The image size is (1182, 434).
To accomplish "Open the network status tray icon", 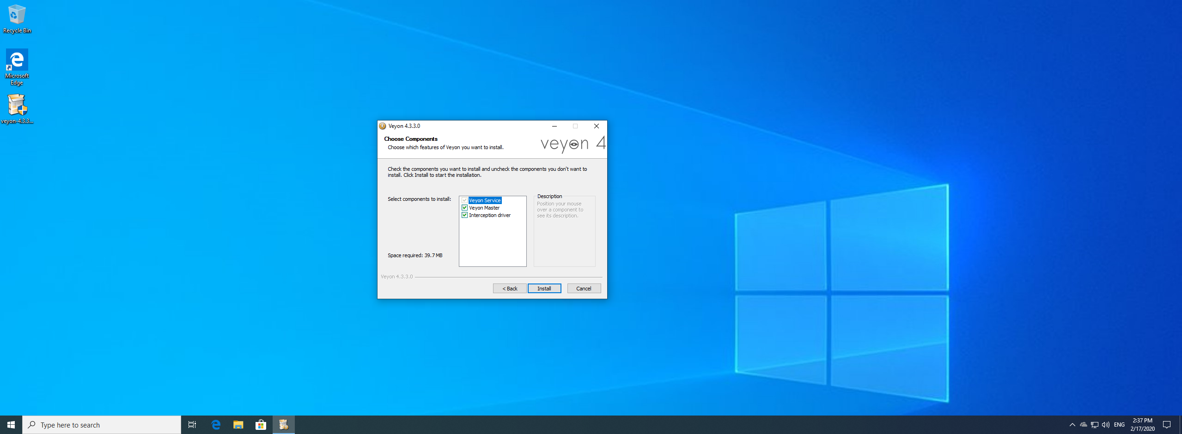I will (x=1094, y=425).
